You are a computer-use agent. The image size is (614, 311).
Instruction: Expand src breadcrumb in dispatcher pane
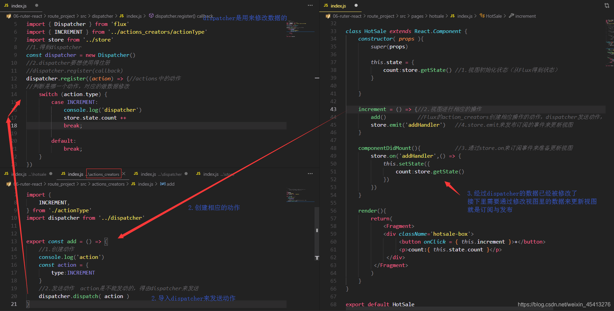83,16
